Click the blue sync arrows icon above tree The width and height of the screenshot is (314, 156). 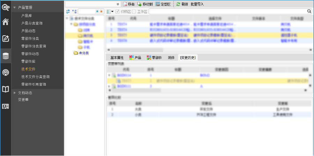point(68,12)
